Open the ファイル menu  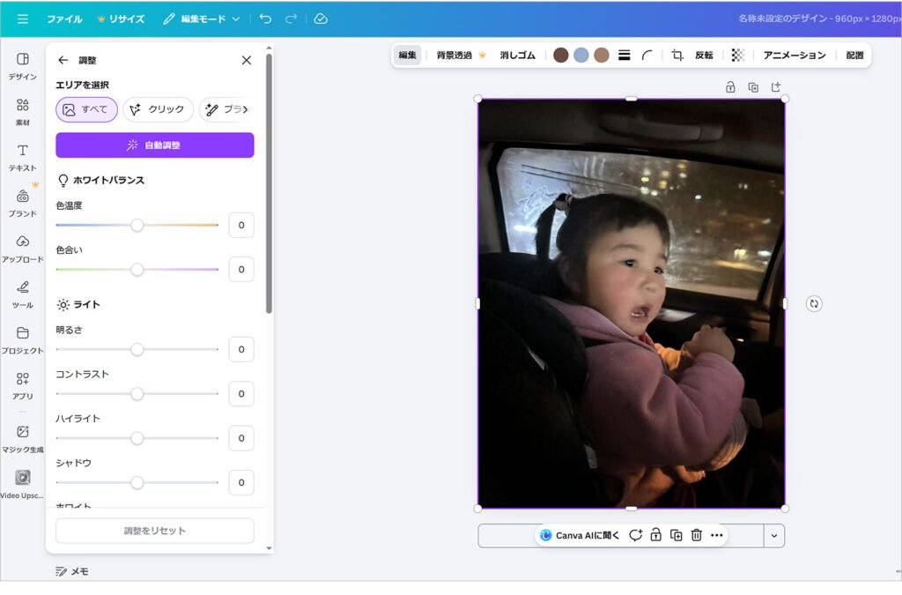point(63,19)
